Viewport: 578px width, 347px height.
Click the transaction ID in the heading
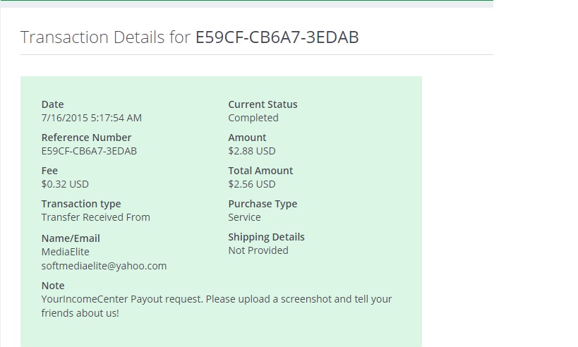[x=277, y=37]
